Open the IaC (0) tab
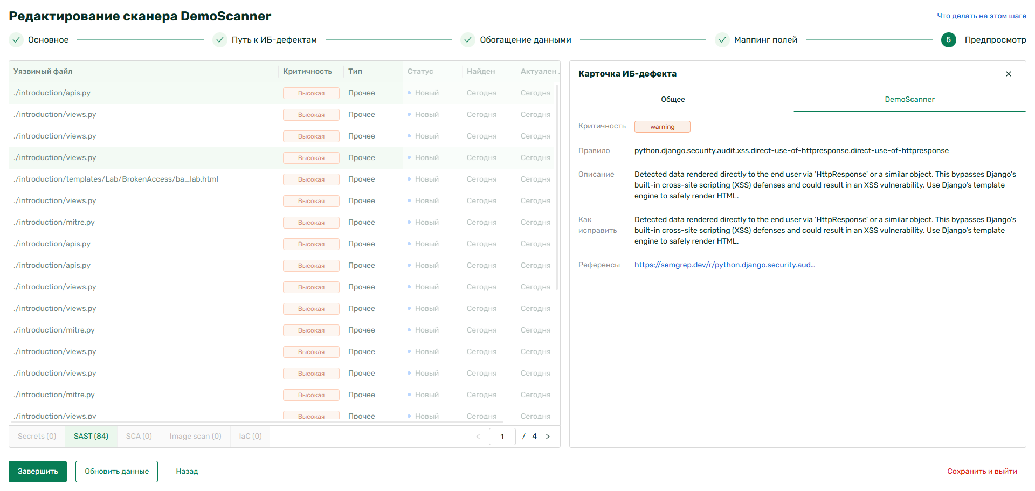The height and width of the screenshot is (491, 1035). [250, 437]
